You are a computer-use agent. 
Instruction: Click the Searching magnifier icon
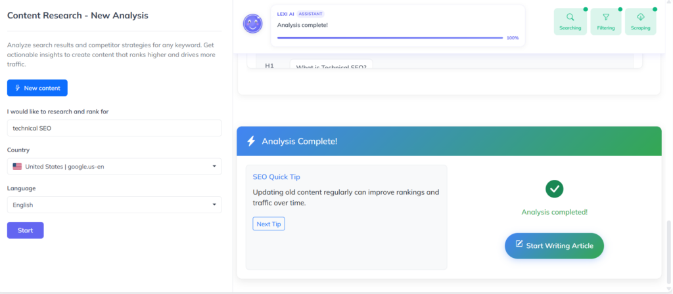point(570,18)
